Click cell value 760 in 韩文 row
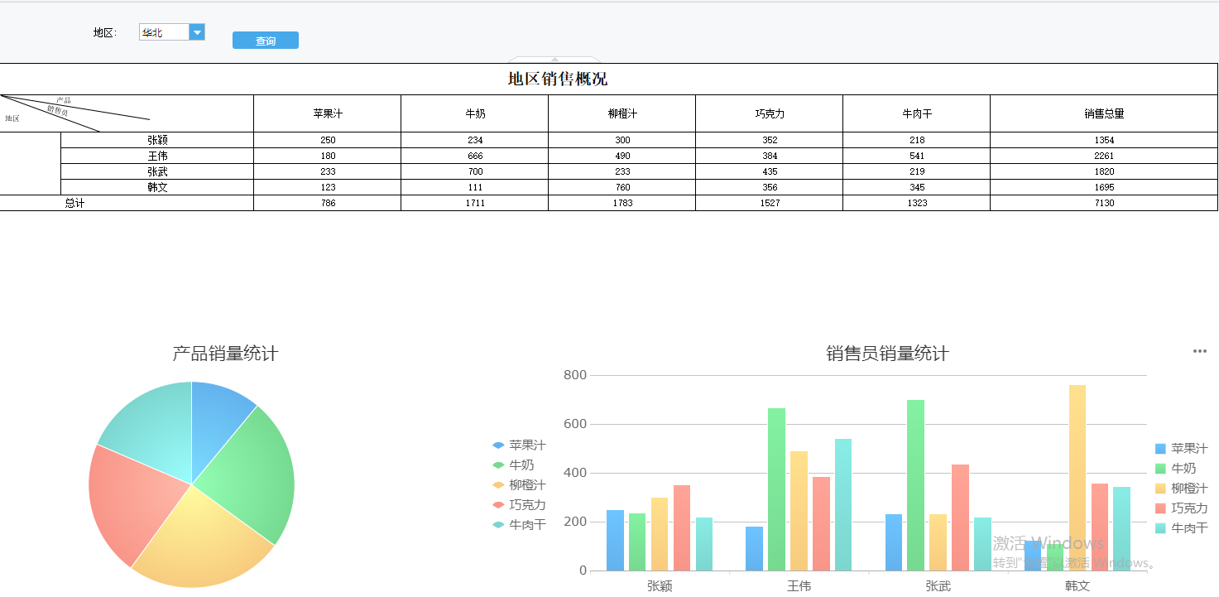Viewport: 1219px width, 597px height. pyautogui.click(x=622, y=187)
